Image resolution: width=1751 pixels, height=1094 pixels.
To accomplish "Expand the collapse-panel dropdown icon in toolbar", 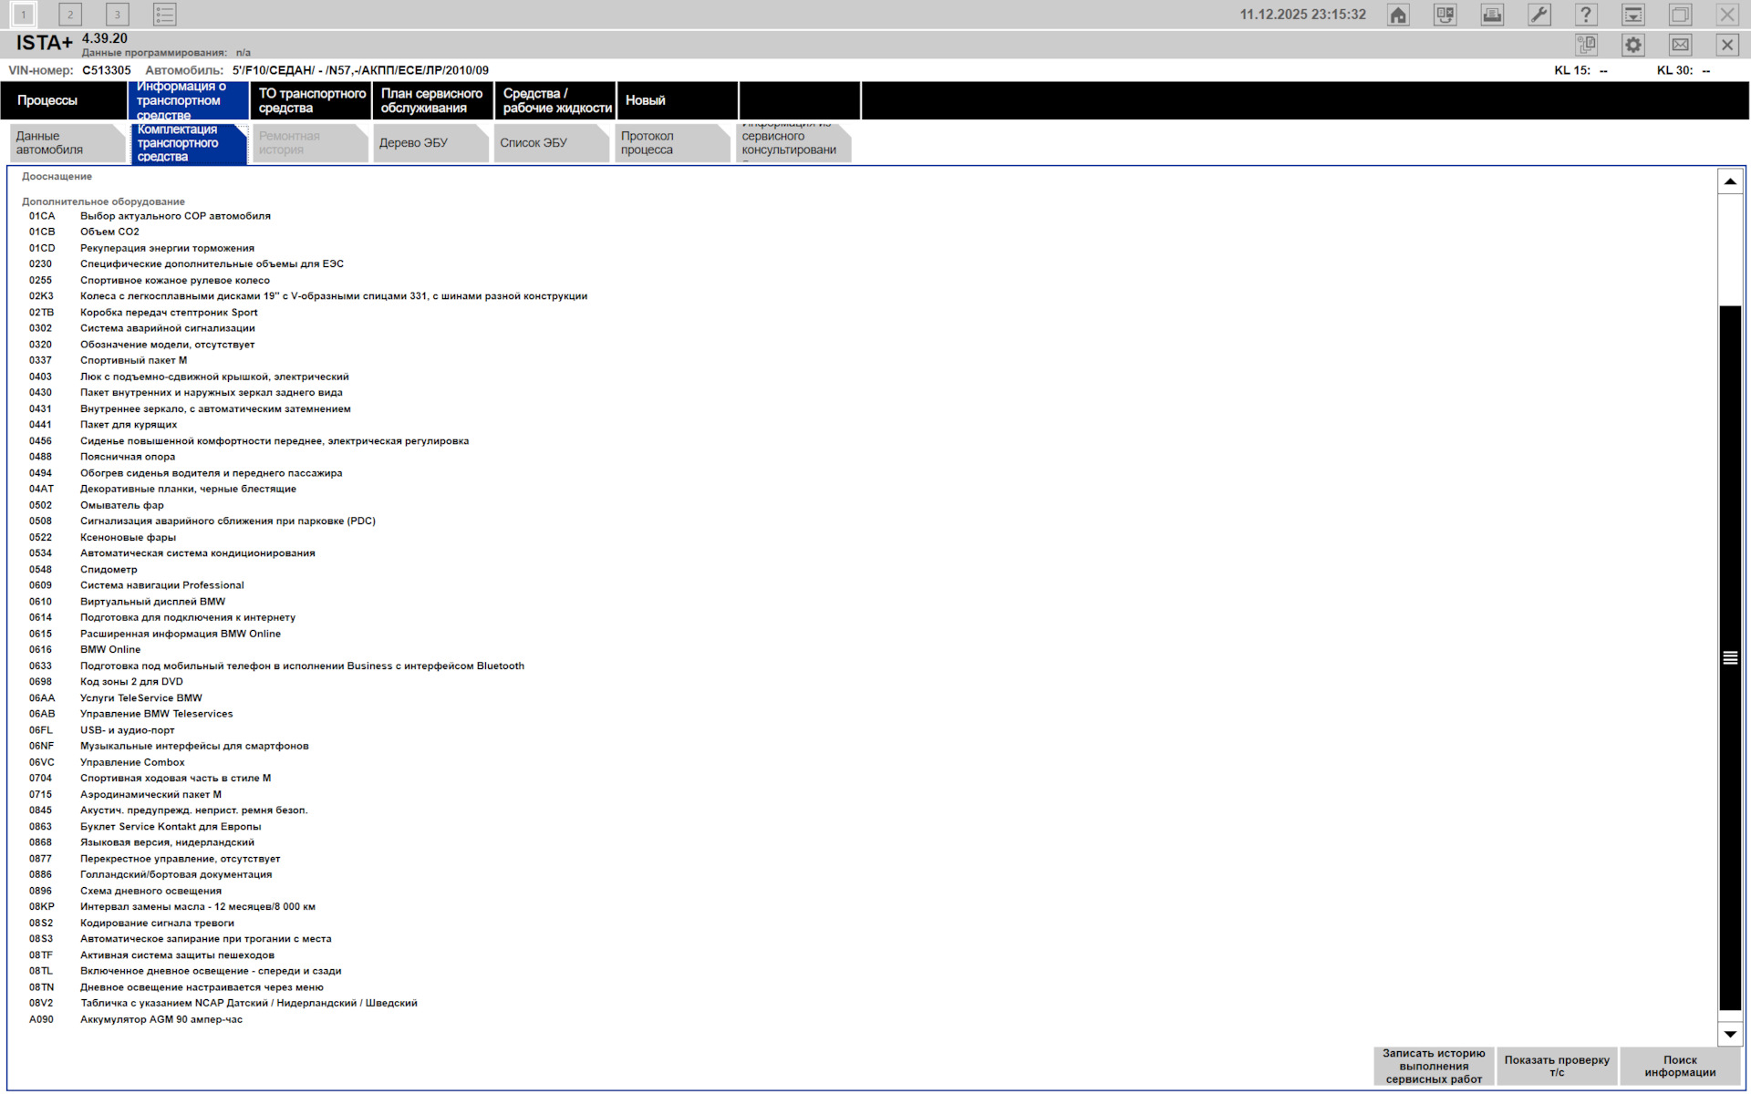I will pyautogui.click(x=1633, y=15).
